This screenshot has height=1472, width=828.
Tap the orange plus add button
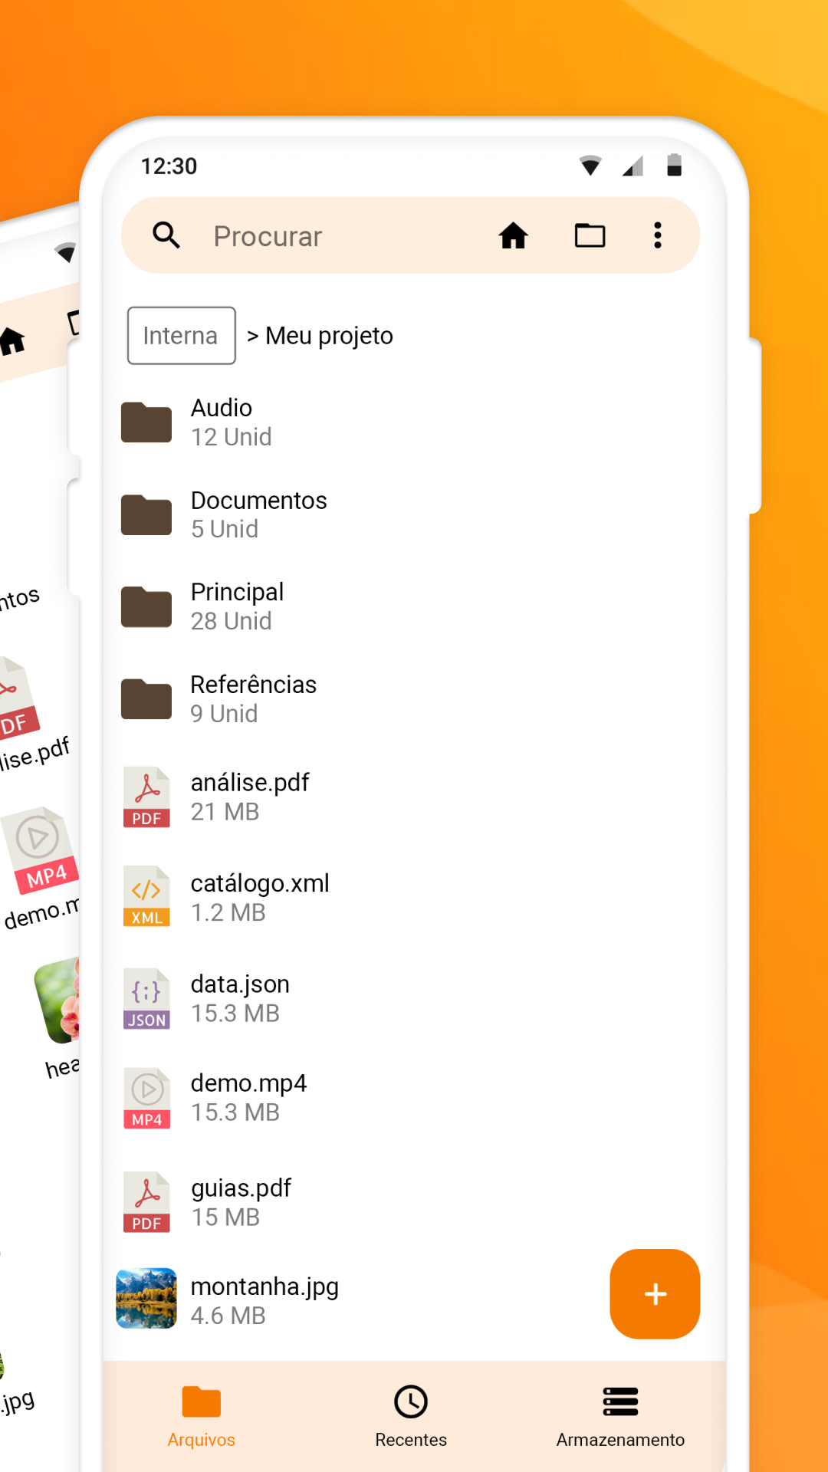tap(655, 1294)
